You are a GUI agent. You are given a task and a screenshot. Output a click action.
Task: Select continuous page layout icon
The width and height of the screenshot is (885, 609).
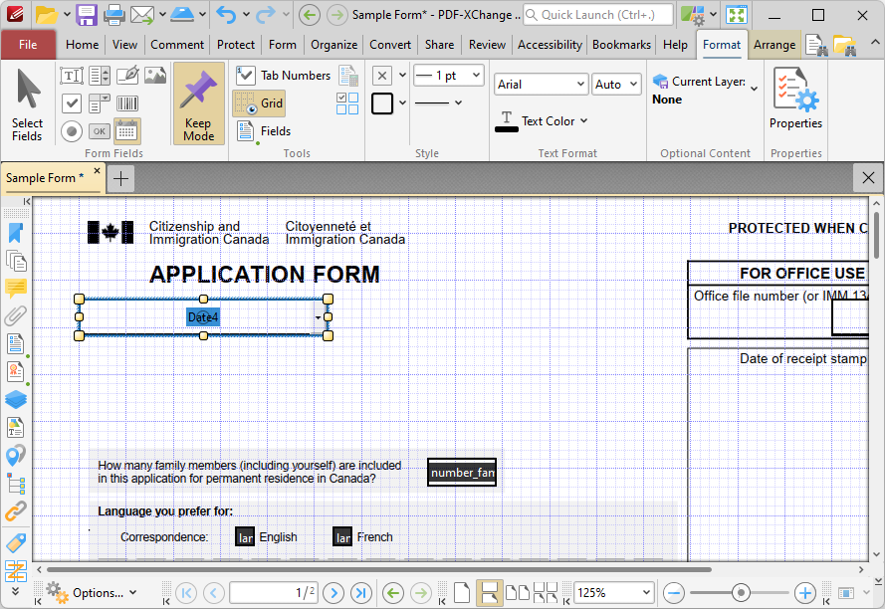click(x=490, y=593)
